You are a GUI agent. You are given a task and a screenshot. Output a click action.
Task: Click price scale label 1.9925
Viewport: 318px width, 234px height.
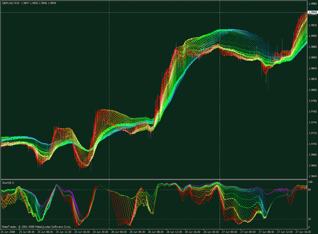point(313,25)
